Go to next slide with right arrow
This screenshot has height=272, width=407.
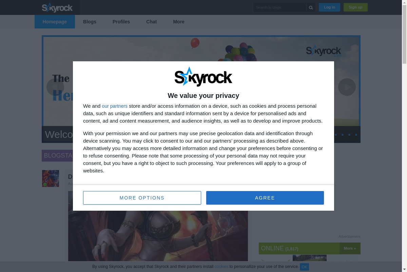(347, 87)
